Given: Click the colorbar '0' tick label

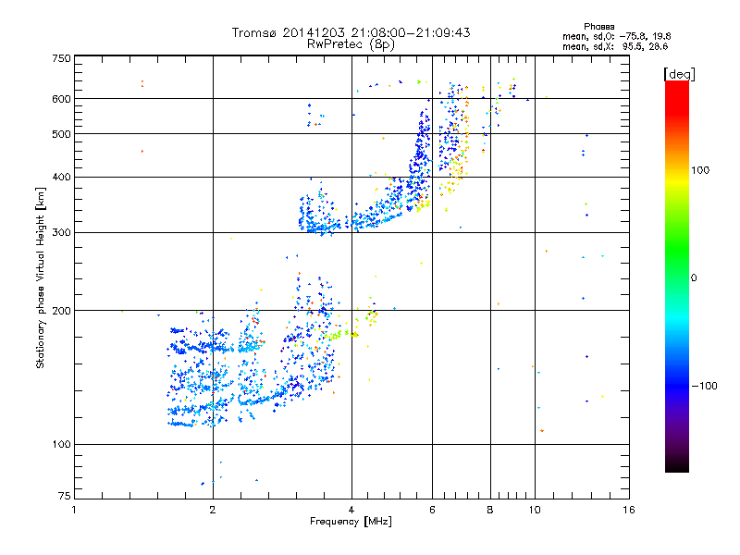Looking at the screenshot, I should [x=693, y=278].
